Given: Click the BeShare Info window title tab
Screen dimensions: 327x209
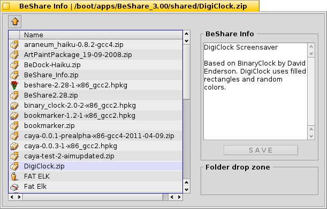Looking at the screenshot, I should (x=130, y=6).
